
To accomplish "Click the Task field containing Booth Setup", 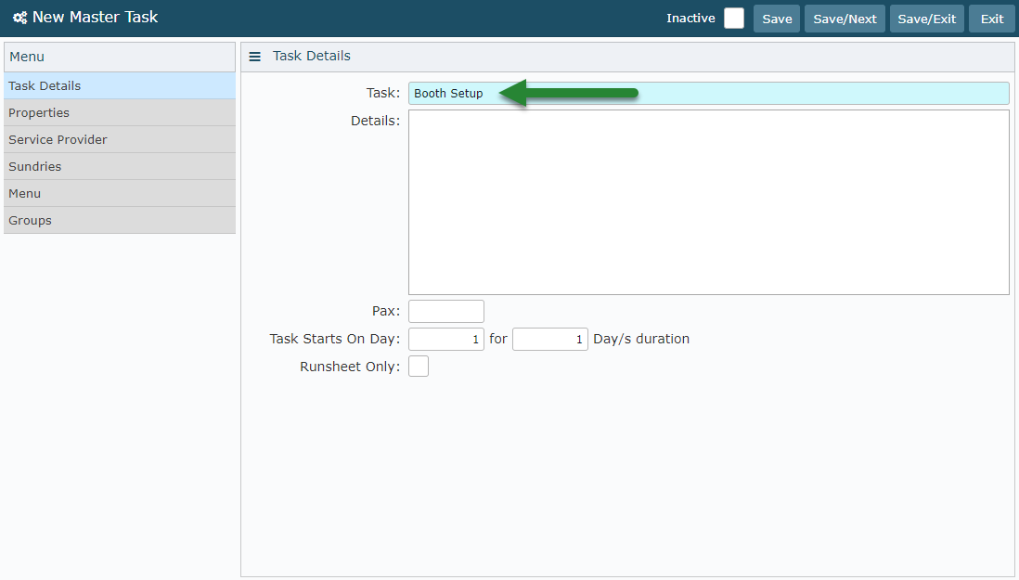I will tap(708, 94).
